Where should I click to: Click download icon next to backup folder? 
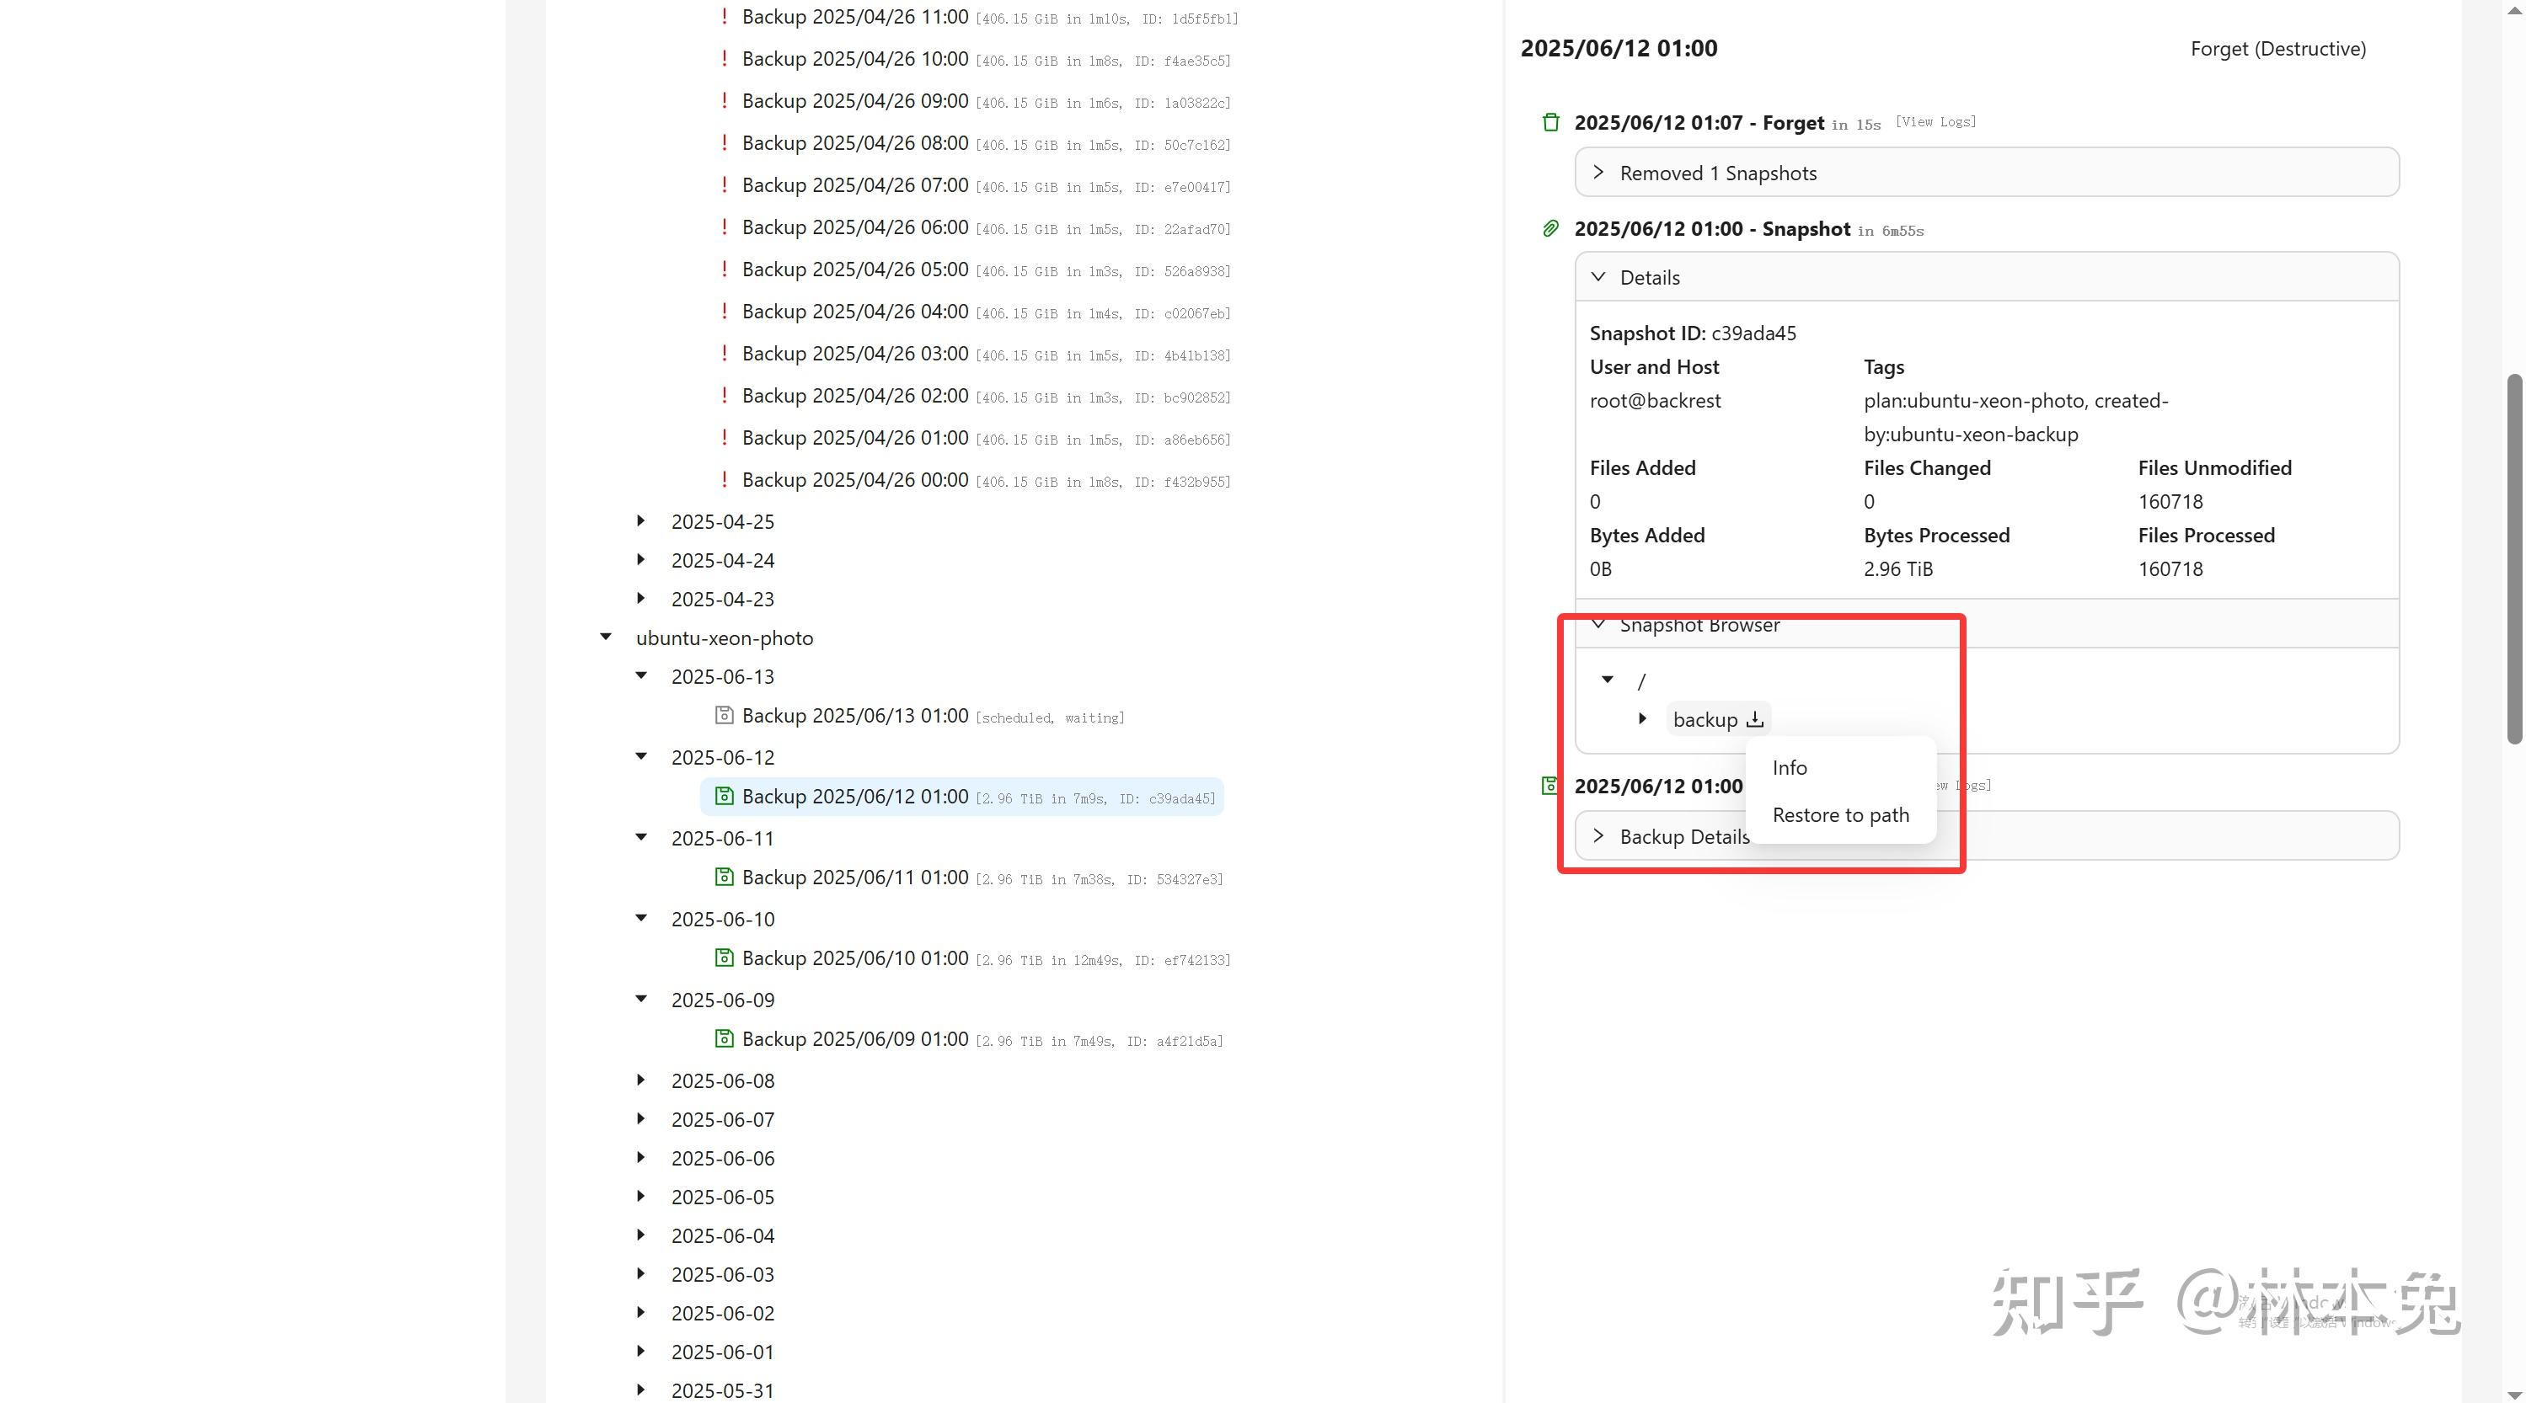click(x=1754, y=720)
